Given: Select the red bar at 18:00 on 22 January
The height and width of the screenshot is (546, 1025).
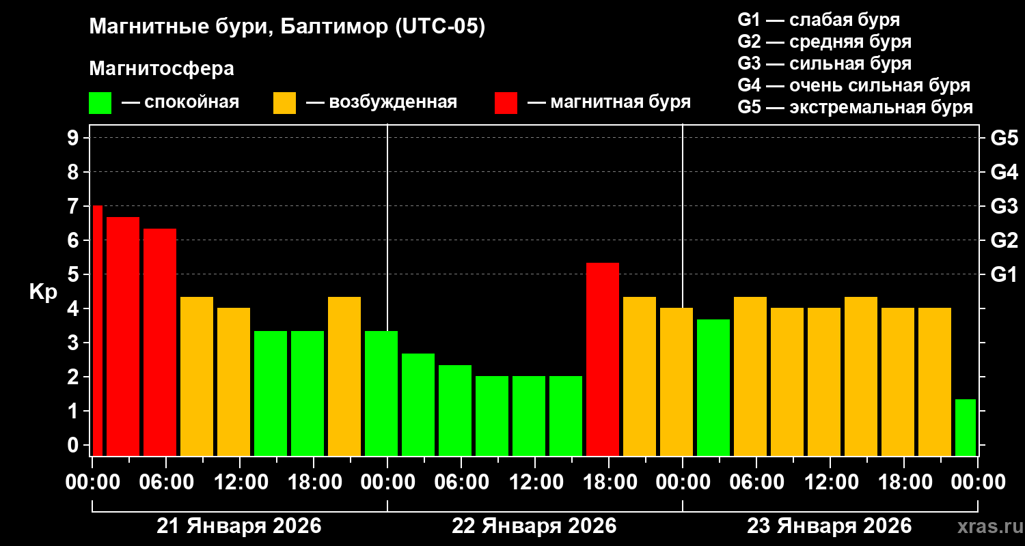Looking at the screenshot, I should tap(603, 358).
